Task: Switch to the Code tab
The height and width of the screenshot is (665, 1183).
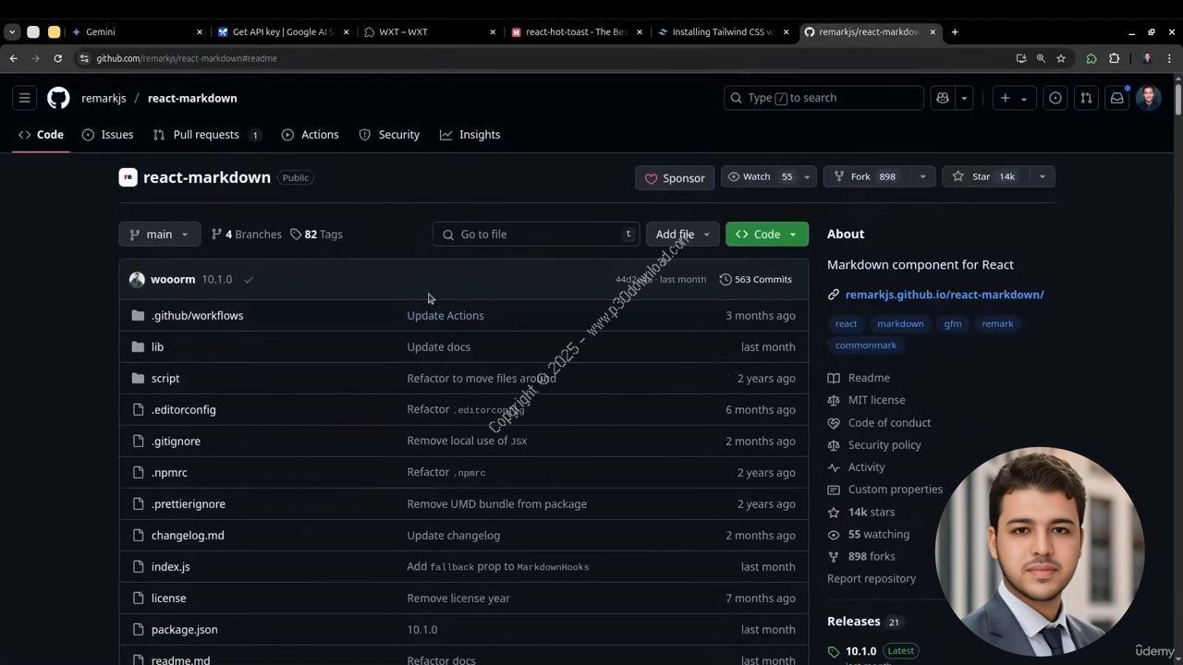Action: (x=42, y=135)
